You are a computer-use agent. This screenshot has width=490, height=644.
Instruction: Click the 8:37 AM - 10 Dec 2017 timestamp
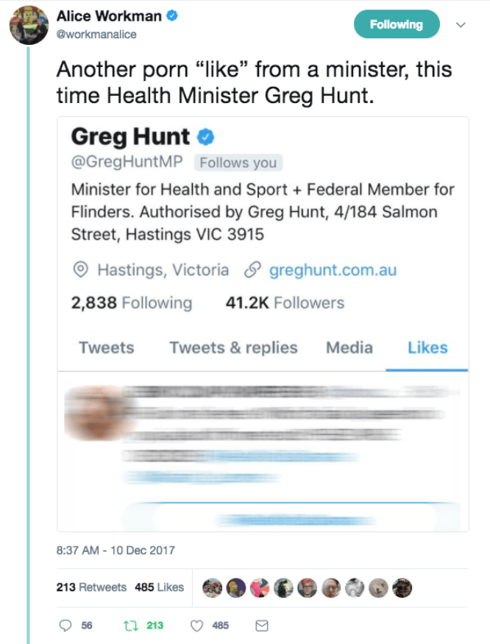pyautogui.click(x=116, y=551)
